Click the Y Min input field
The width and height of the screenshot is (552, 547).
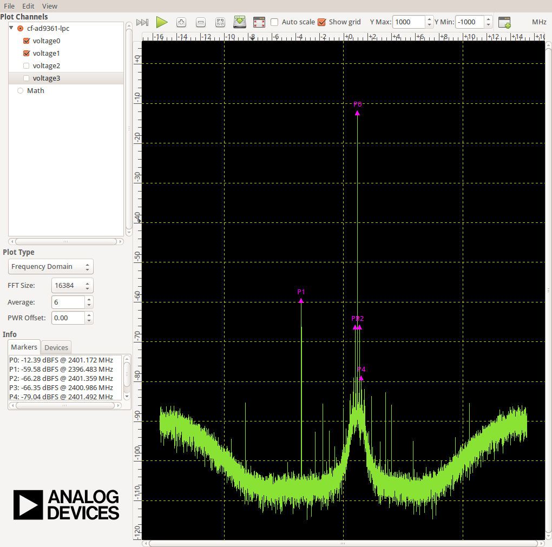(470, 22)
